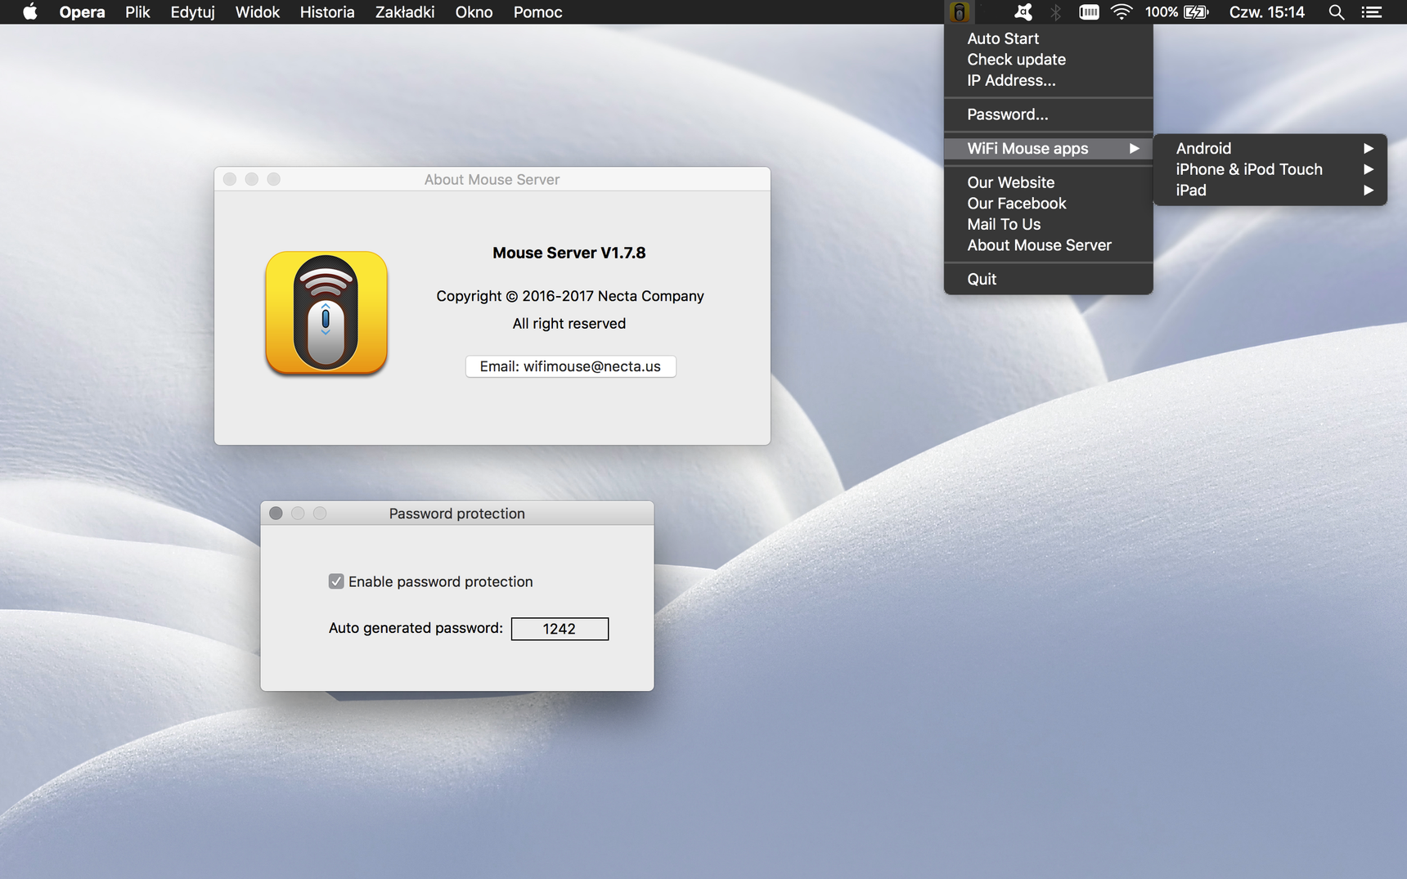Screen dimensions: 1407x879
Task: Click the bird-shaped menu bar icon
Action: pos(1023,12)
